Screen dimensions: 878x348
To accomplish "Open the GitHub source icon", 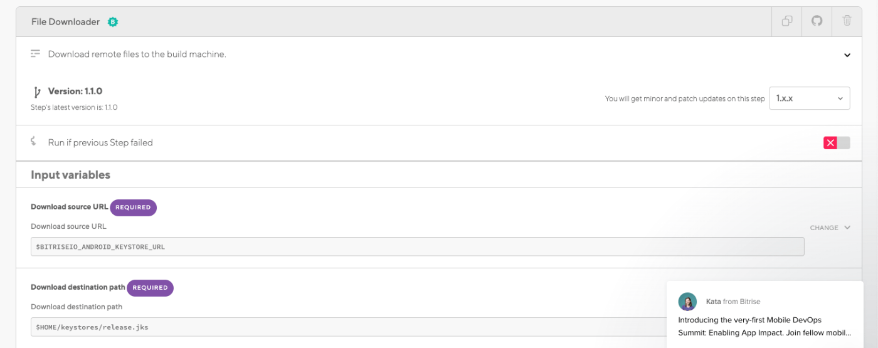I will [x=817, y=21].
